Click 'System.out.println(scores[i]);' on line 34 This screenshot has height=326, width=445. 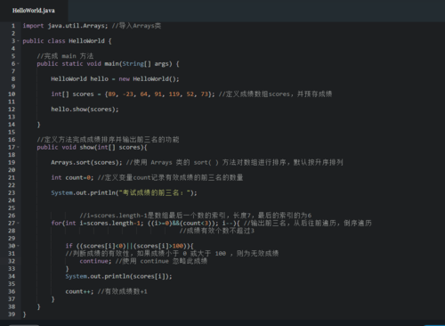pyautogui.click(x=118, y=276)
